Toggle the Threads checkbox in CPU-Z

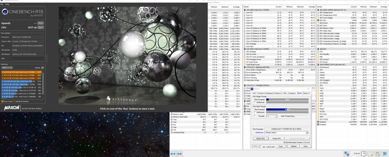click(x=255, y=116)
